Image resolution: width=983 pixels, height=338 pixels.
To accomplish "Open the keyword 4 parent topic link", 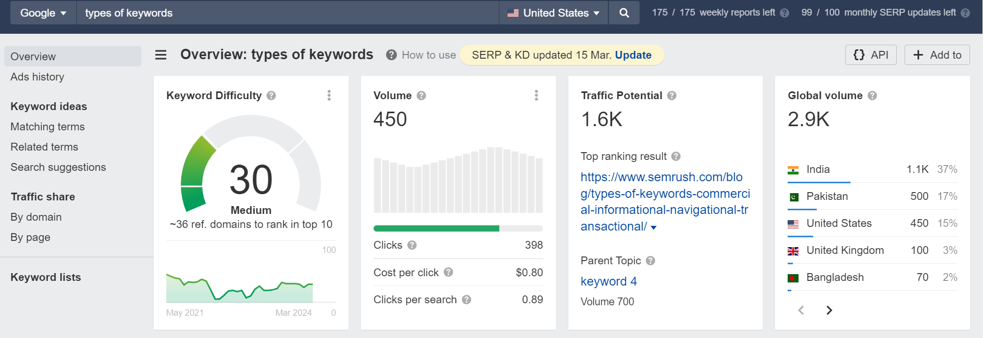I will (608, 281).
